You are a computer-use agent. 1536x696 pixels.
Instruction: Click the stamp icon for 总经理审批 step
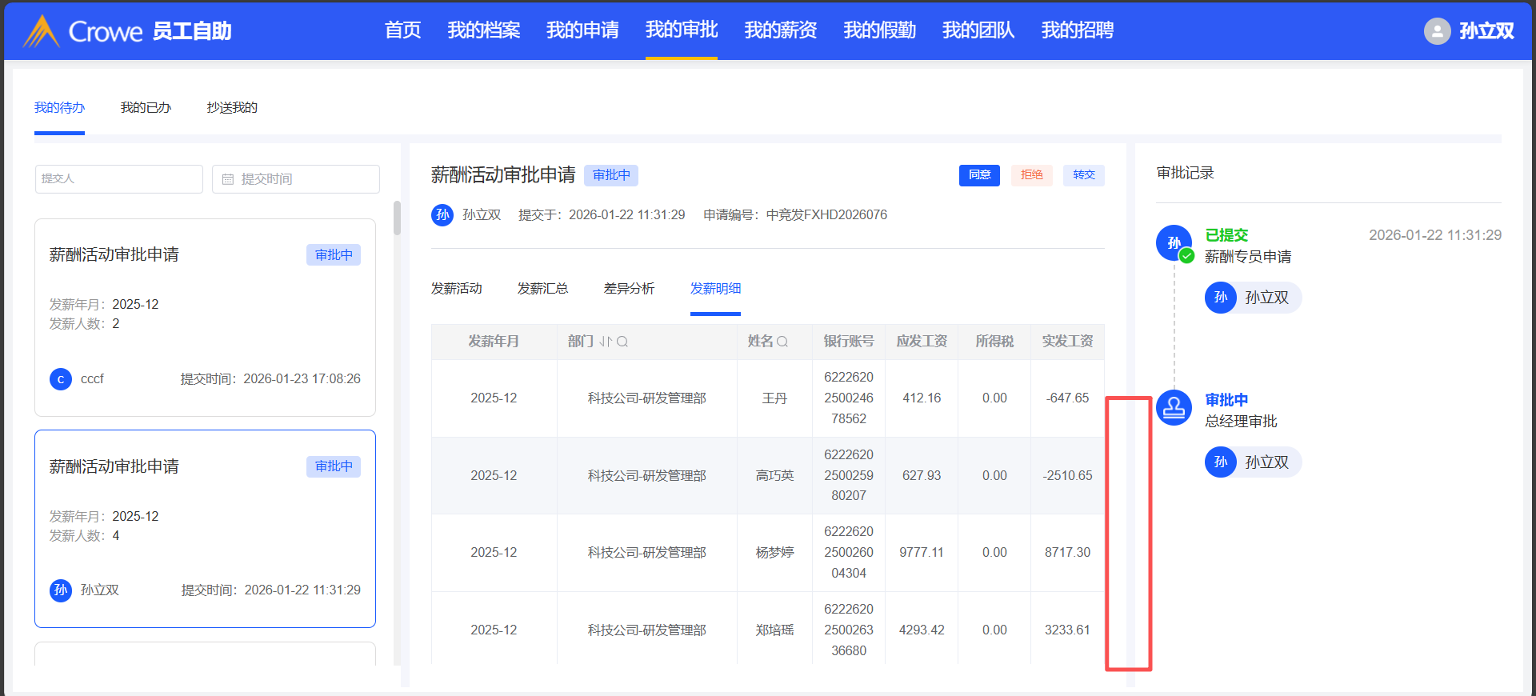tap(1174, 407)
